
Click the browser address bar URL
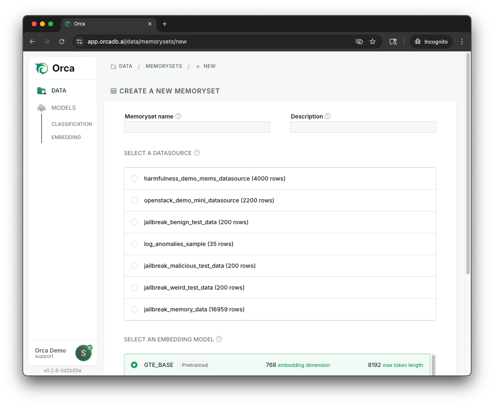pyautogui.click(x=137, y=42)
